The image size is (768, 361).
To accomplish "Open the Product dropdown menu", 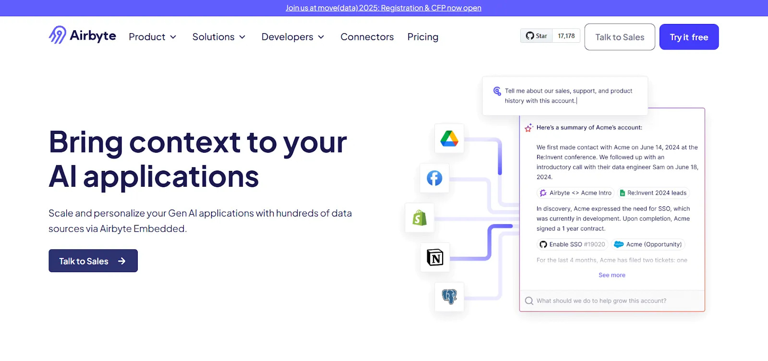I will point(152,37).
